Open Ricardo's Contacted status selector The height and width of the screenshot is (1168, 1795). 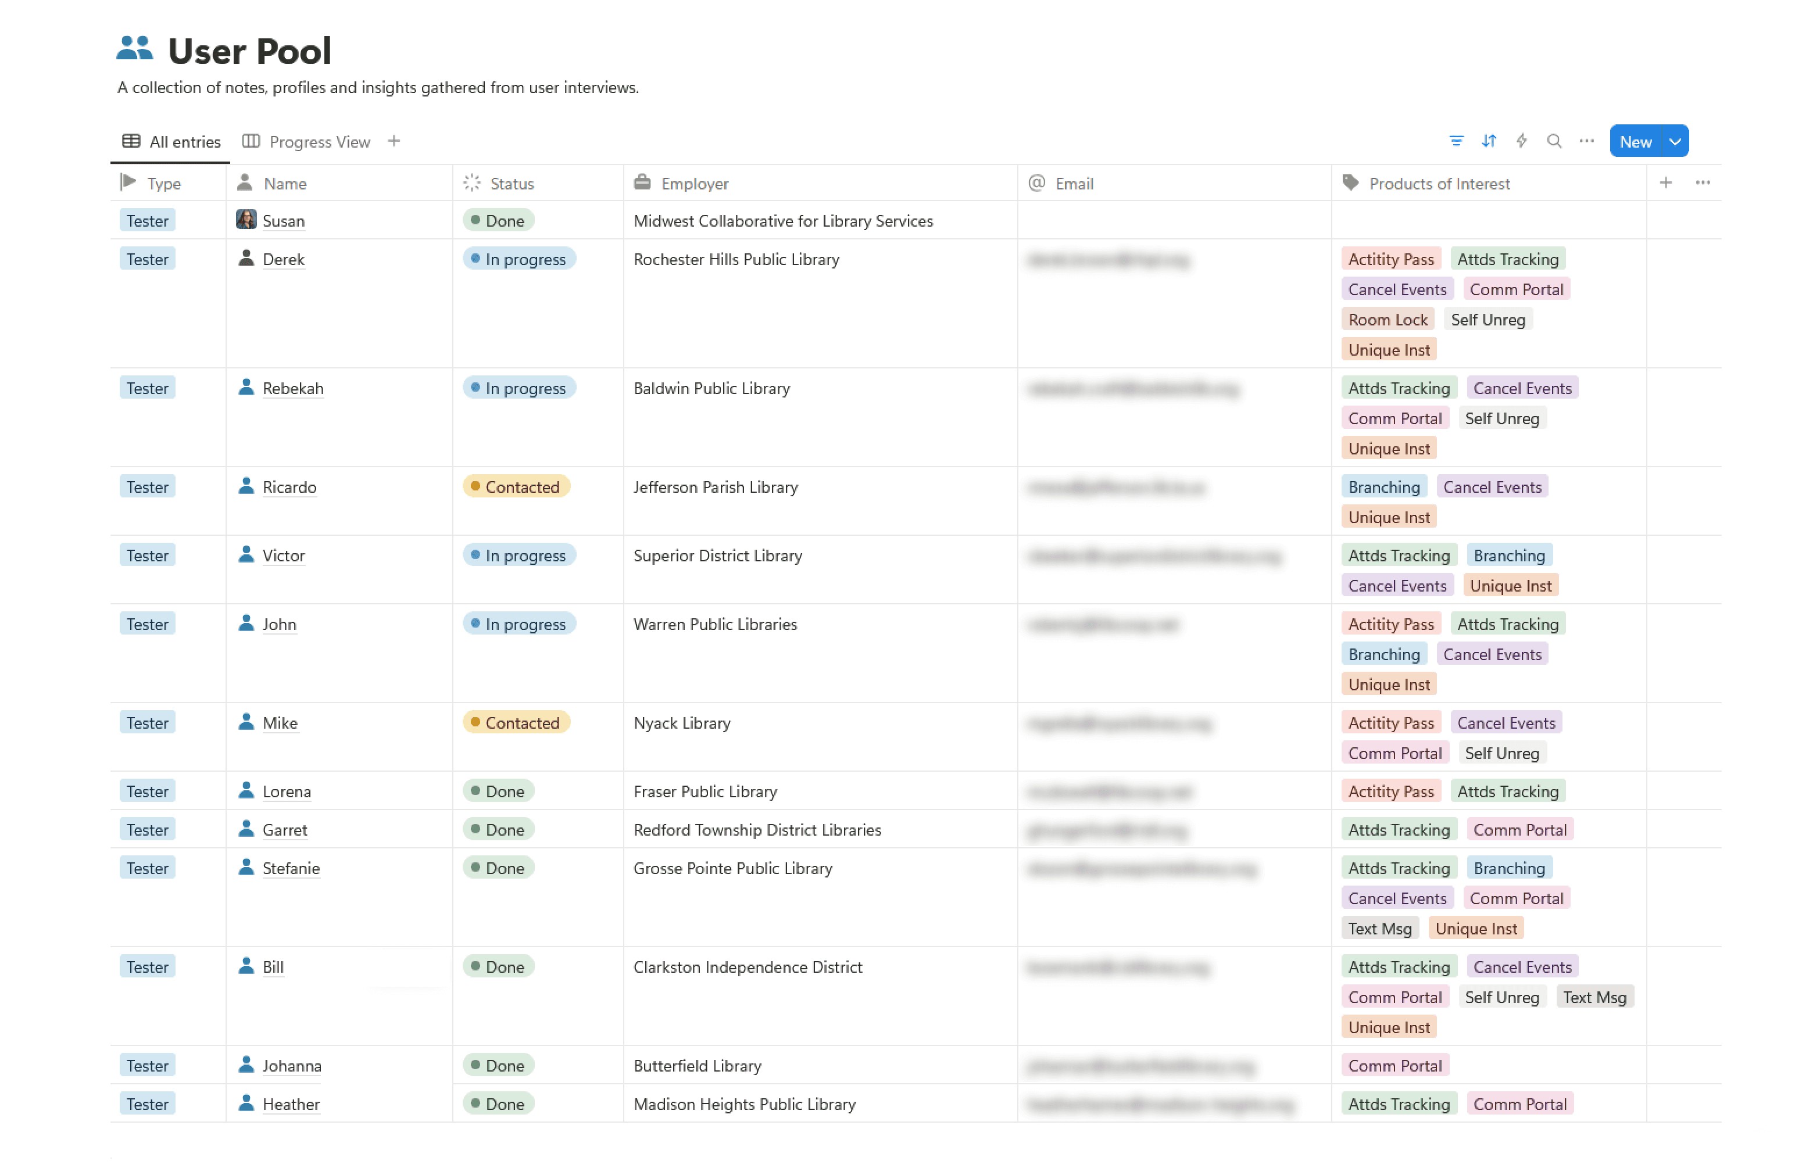pyautogui.click(x=516, y=486)
